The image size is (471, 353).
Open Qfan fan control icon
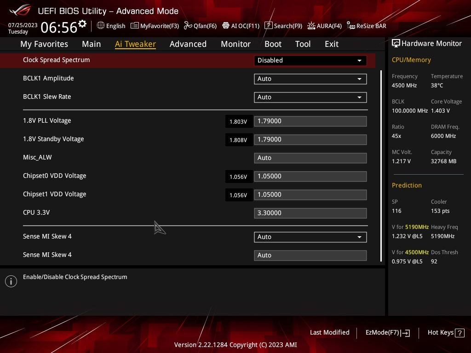(188, 26)
